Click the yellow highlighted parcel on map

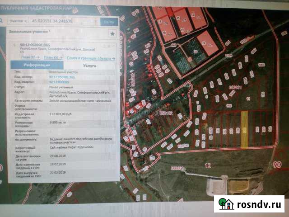point(244,129)
